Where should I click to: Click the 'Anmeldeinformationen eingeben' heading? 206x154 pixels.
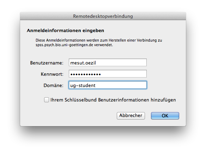[x=65, y=30]
